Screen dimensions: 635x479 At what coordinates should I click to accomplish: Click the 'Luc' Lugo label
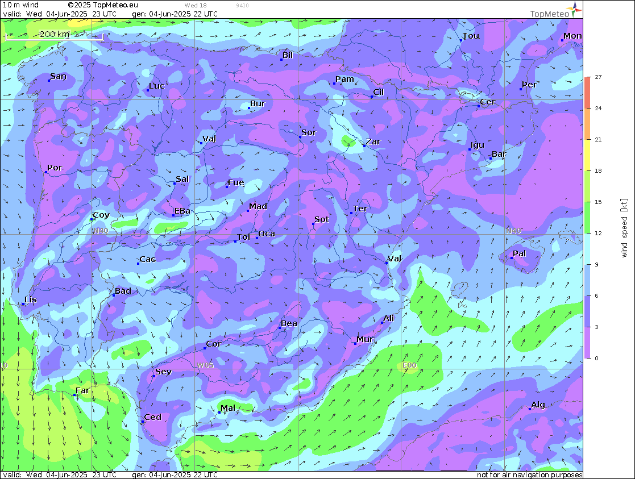tap(156, 86)
